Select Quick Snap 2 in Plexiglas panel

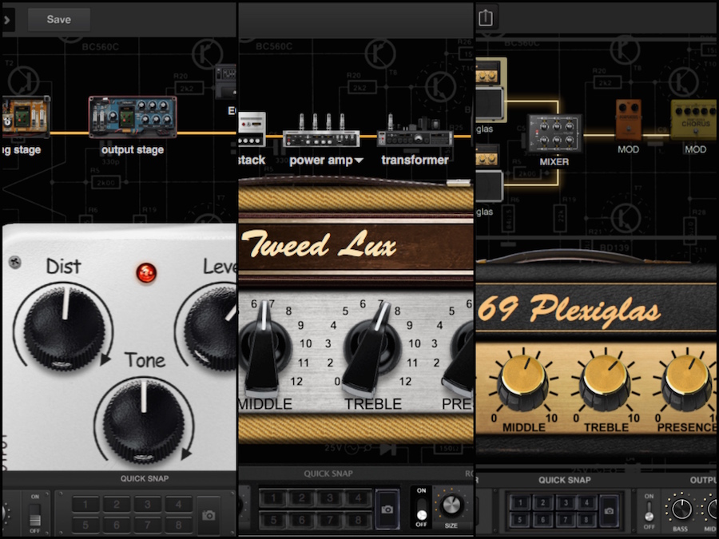(x=543, y=502)
